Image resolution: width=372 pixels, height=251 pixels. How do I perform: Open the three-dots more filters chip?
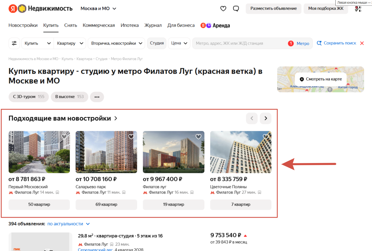click(x=97, y=97)
